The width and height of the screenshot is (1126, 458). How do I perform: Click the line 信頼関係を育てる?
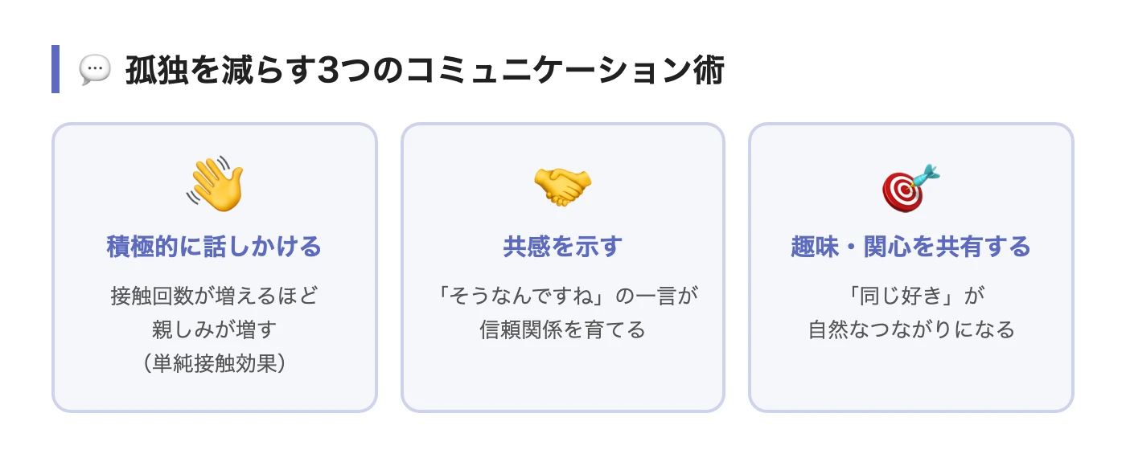(x=562, y=329)
